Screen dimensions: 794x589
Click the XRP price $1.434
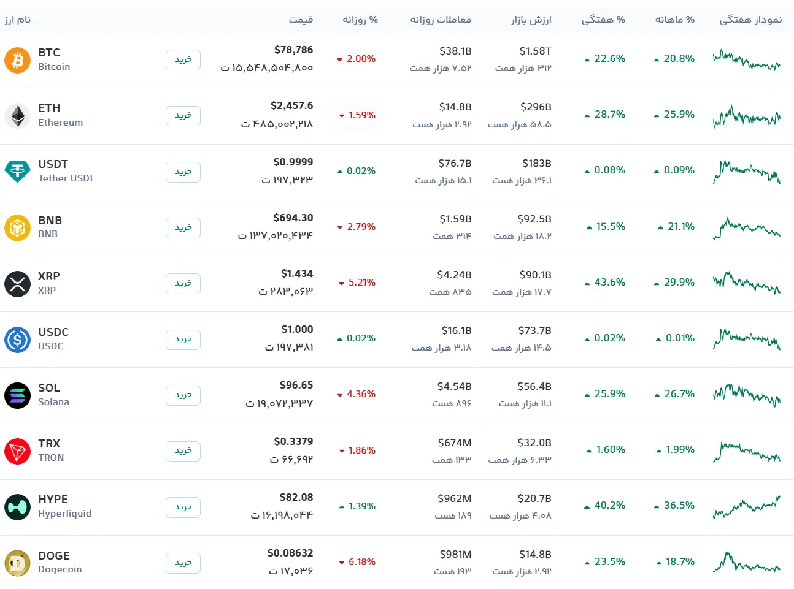(x=297, y=274)
